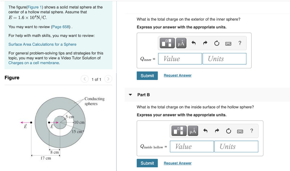Collapse the Part B section
The height and width of the screenshot is (171, 290).
click(x=130, y=95)
